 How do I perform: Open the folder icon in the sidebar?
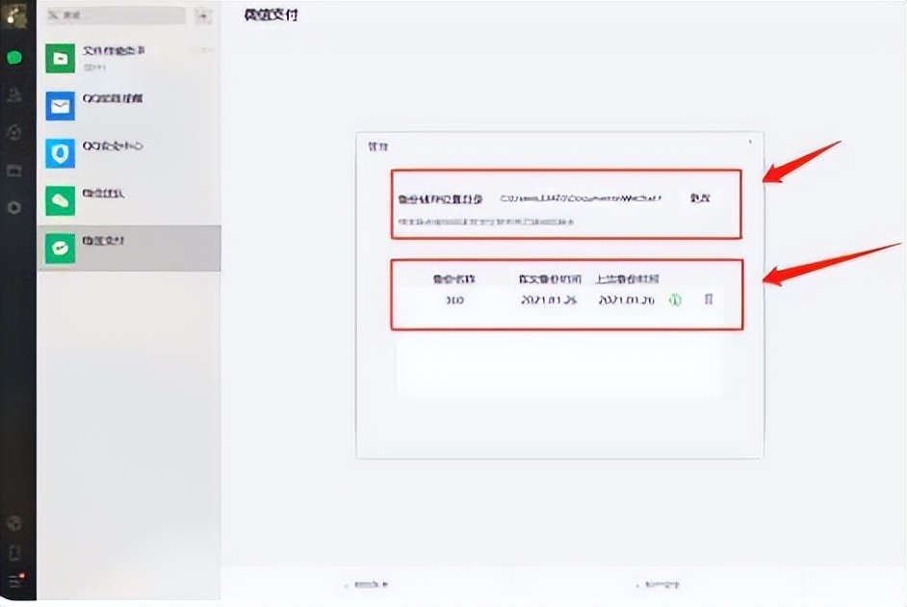(x=14, y=170)
